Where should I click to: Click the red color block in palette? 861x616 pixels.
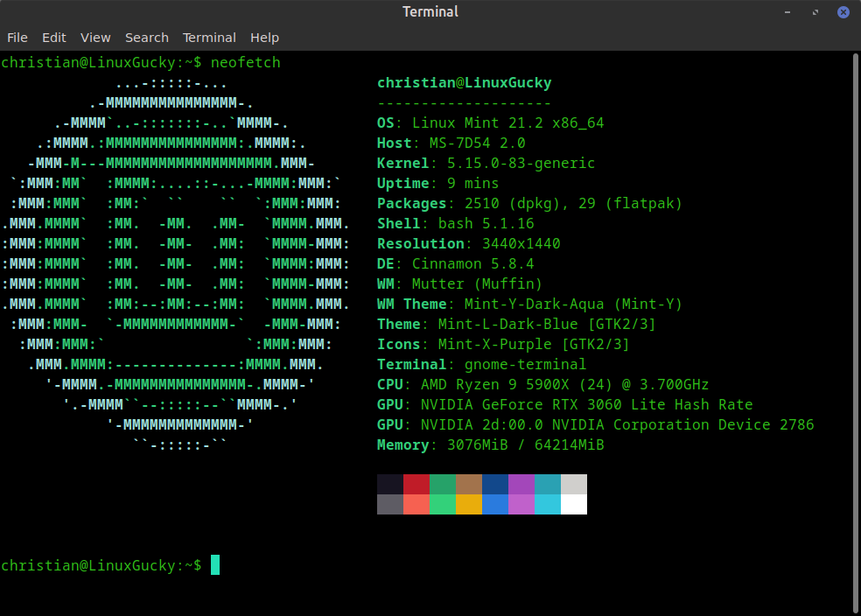coord(416,484)
